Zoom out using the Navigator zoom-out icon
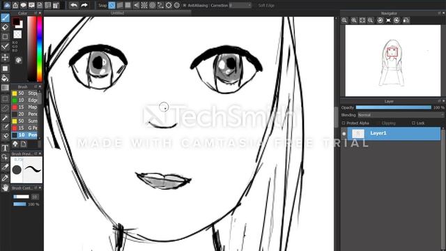Image resolution: width=446 pixels, height=251 pixels. click(370, 20)
